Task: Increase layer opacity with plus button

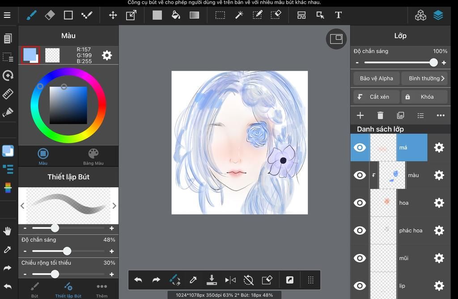Action: (444, 63)
